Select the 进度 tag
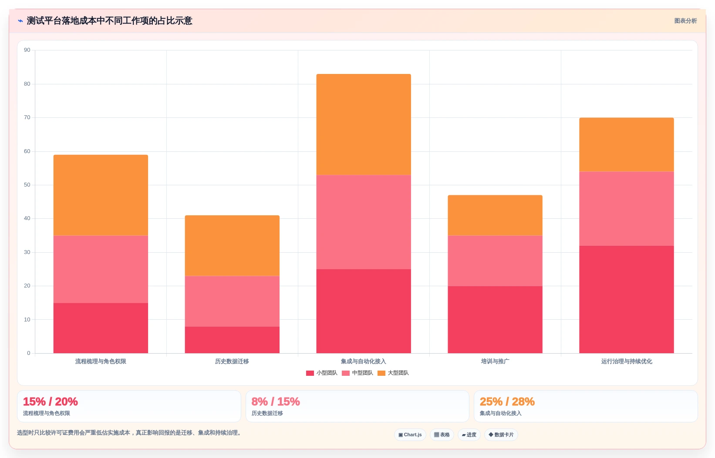Screen dimensions: 715x458 (x=469, y=435)
